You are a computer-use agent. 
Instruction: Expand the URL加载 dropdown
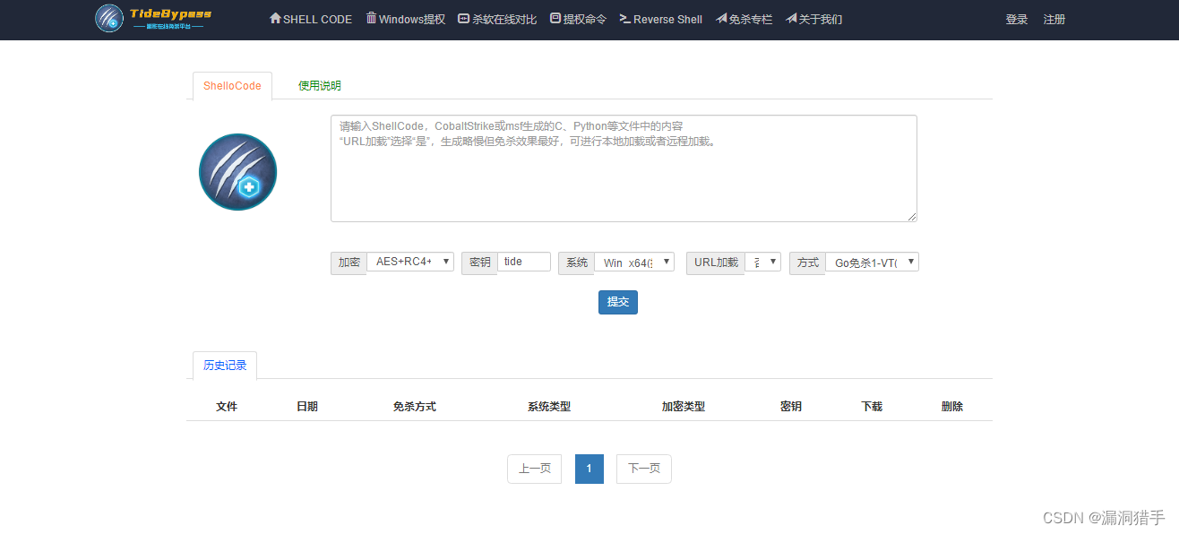(763, 262)
